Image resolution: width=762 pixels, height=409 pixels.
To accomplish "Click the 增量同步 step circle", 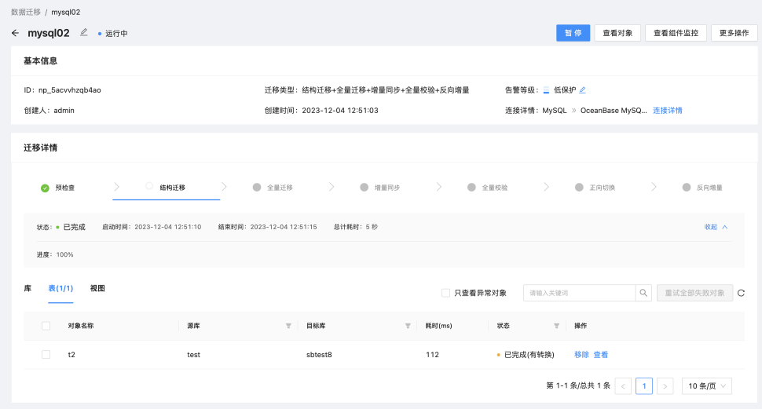I will tap(364, 188).
